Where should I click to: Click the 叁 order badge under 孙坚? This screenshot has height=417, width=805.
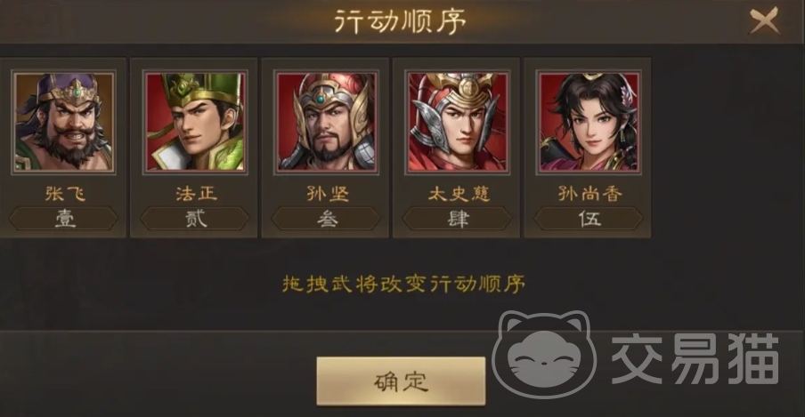(326, 219)
